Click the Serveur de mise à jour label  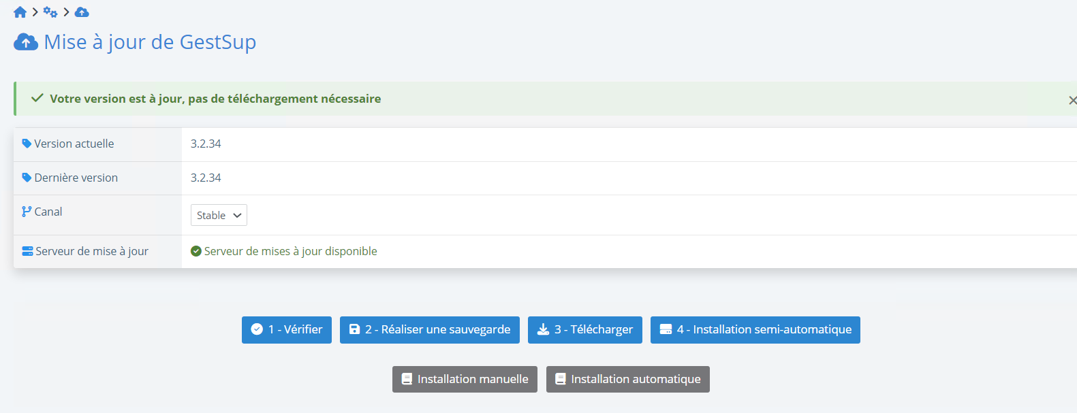(x=92, y=251)
